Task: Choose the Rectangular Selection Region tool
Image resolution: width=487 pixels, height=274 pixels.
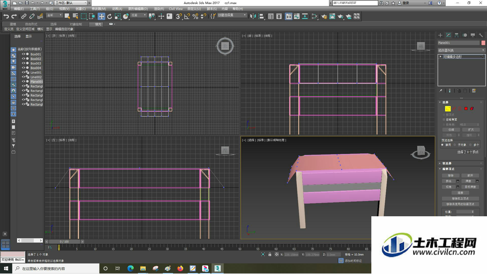Action: tap(84, 16)
